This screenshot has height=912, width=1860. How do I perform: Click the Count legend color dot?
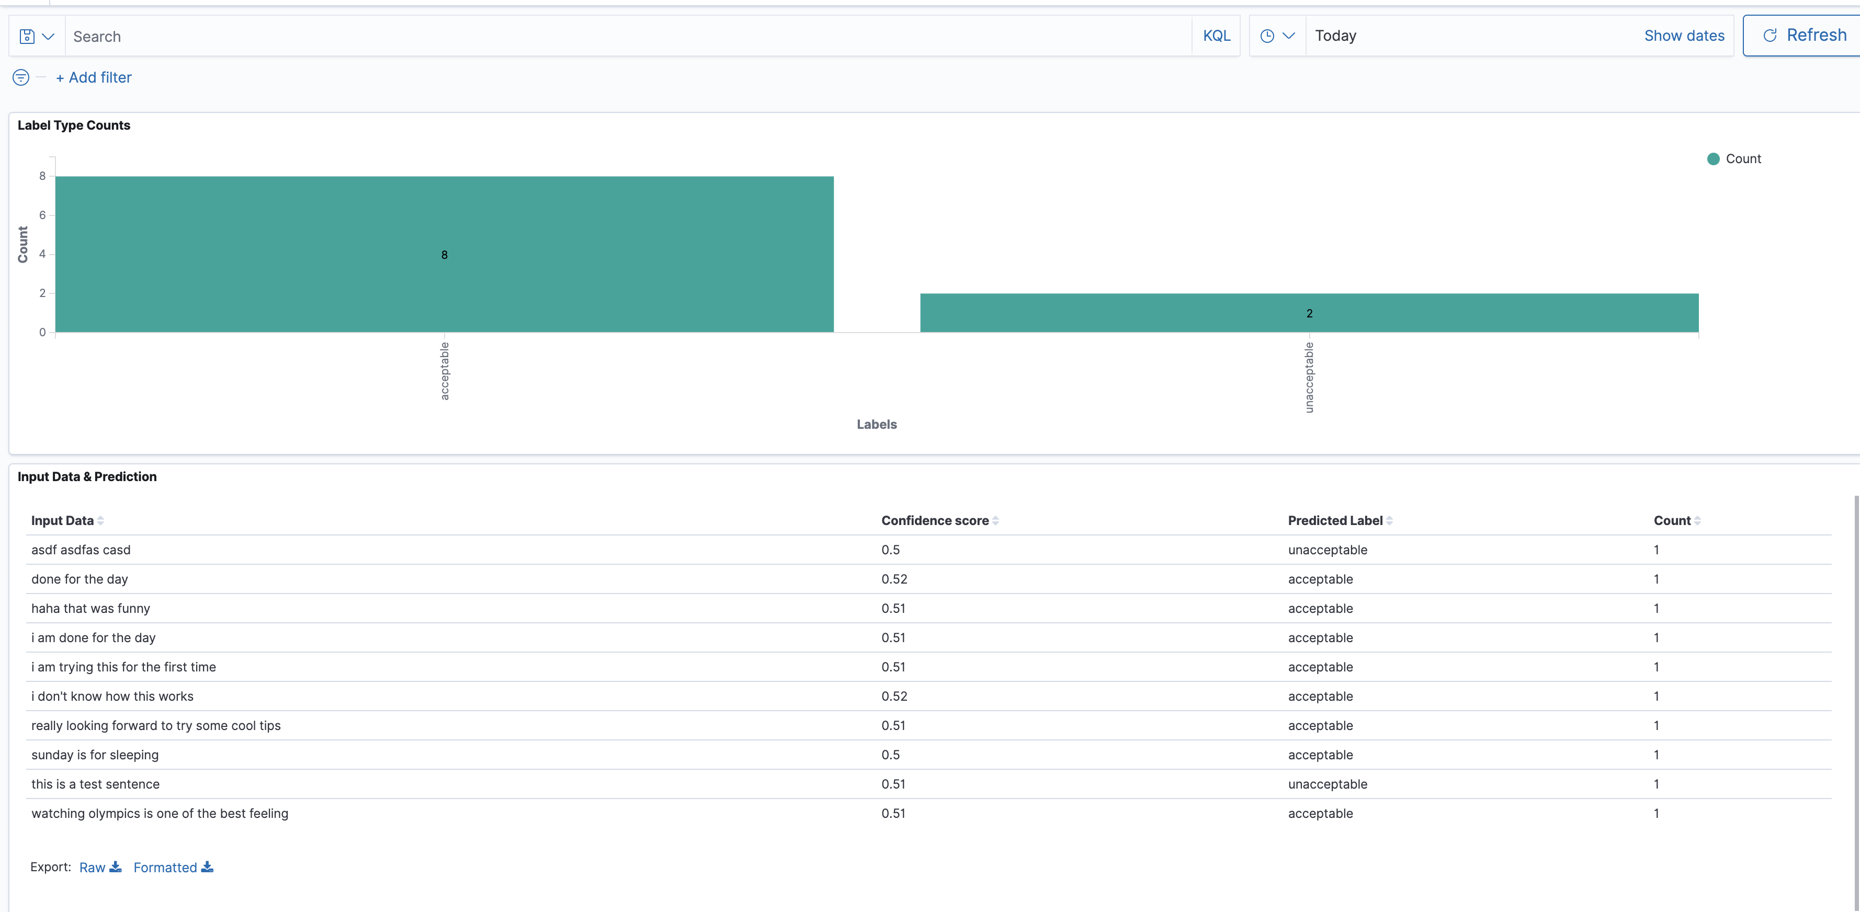[x=1712, y=159]
